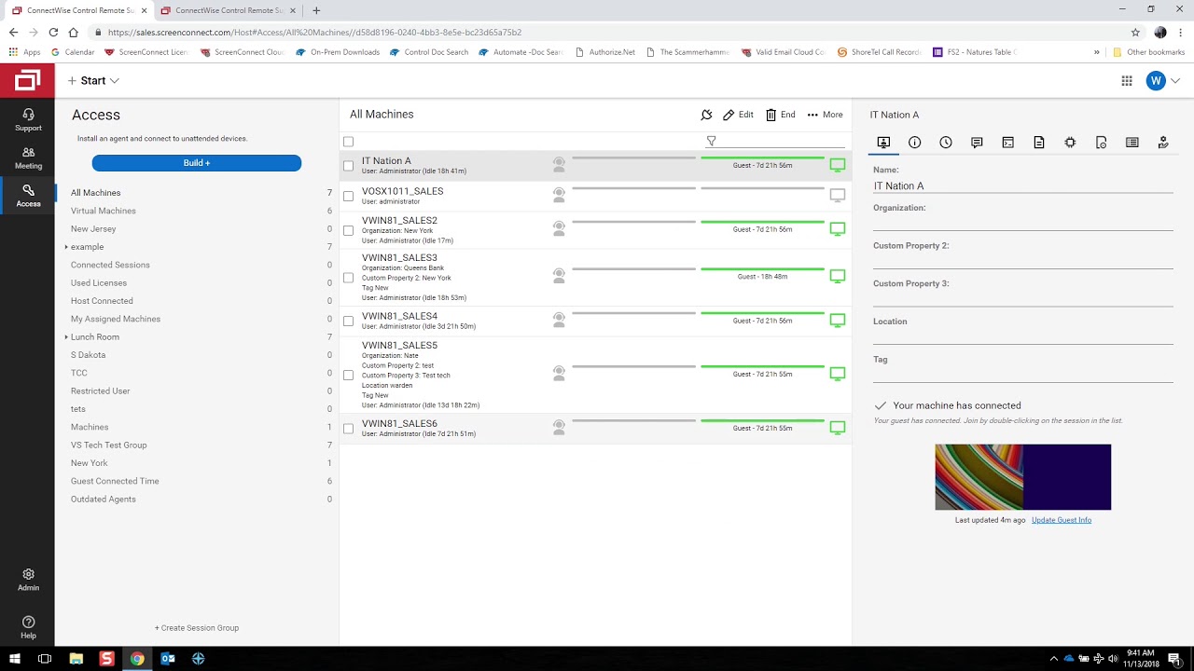Click the grey monitor icon for VOSX1011_SALES

[x=838, y=196]
